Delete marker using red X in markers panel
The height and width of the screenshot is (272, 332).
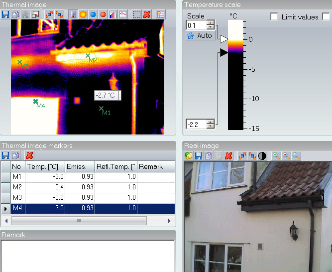pyautogui.click(x=29, y=155)
